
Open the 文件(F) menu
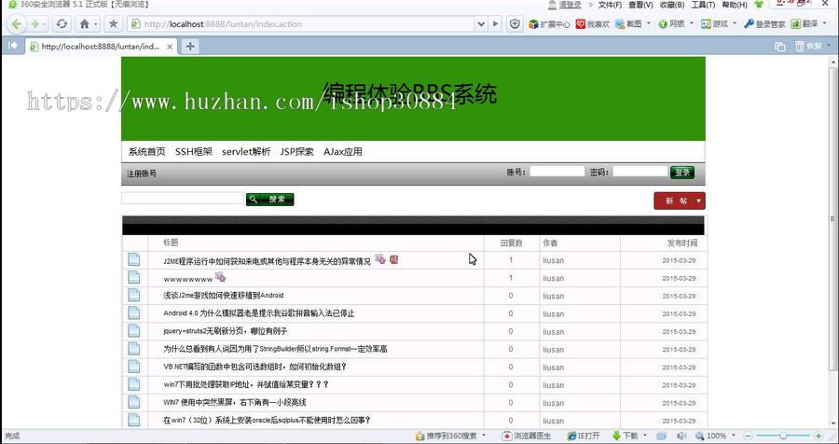click(610, 5)
